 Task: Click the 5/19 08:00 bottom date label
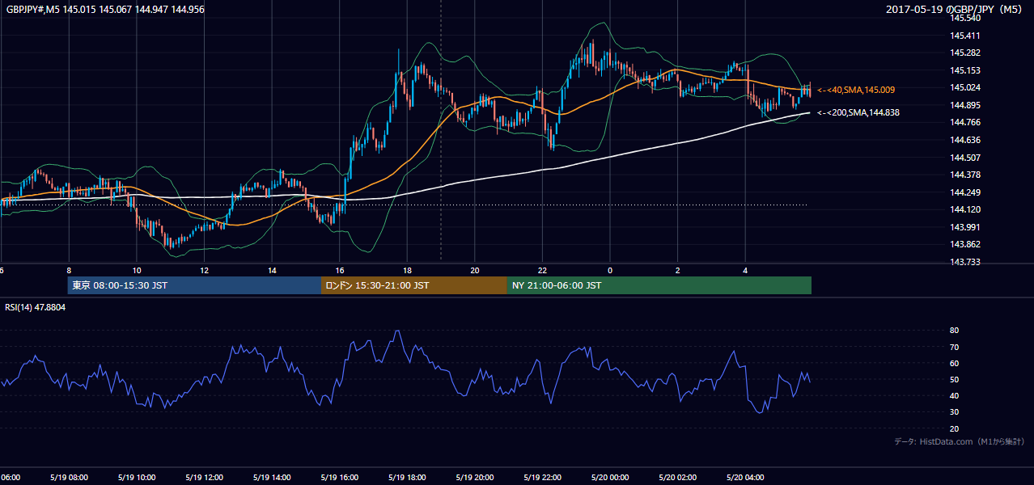pos(69,478)
